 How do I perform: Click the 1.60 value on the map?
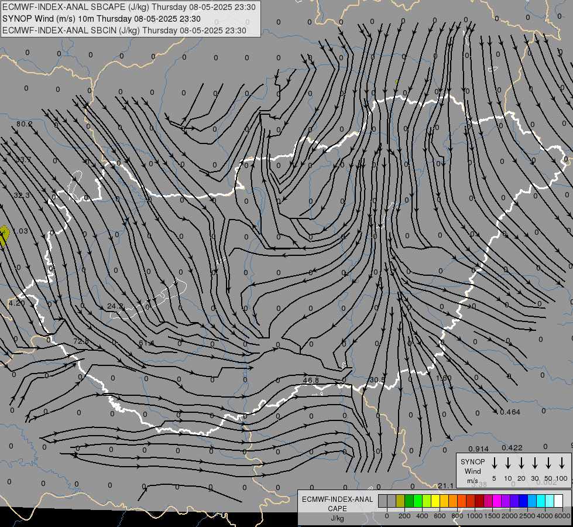pos(444,378)
